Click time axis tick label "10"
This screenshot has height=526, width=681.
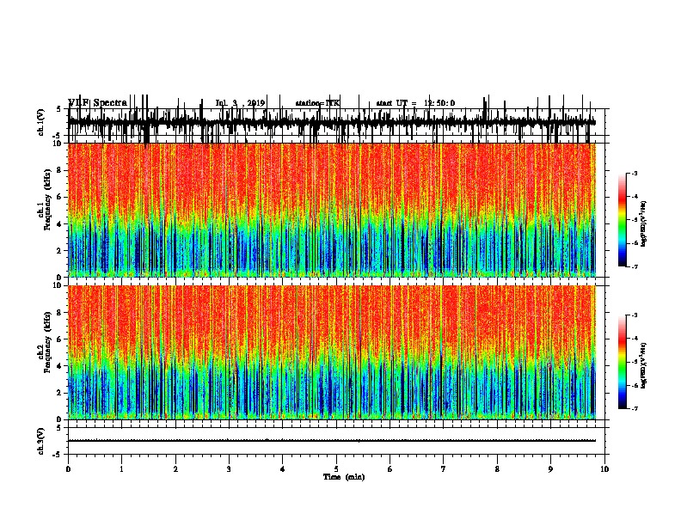604,469
